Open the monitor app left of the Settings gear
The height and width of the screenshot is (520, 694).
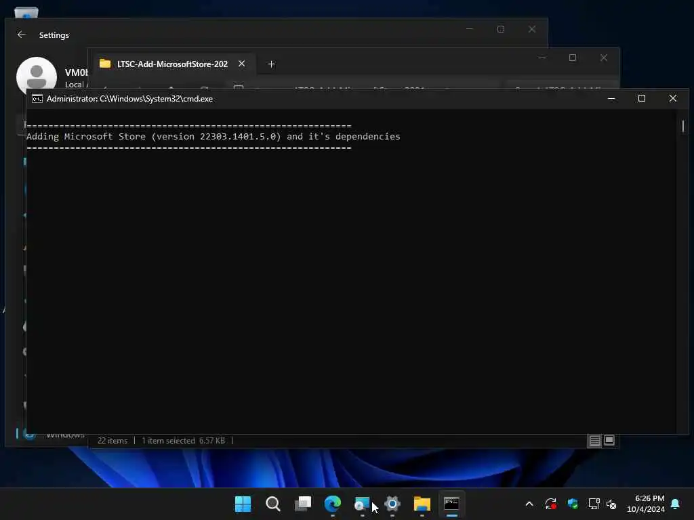pos(362,504)
